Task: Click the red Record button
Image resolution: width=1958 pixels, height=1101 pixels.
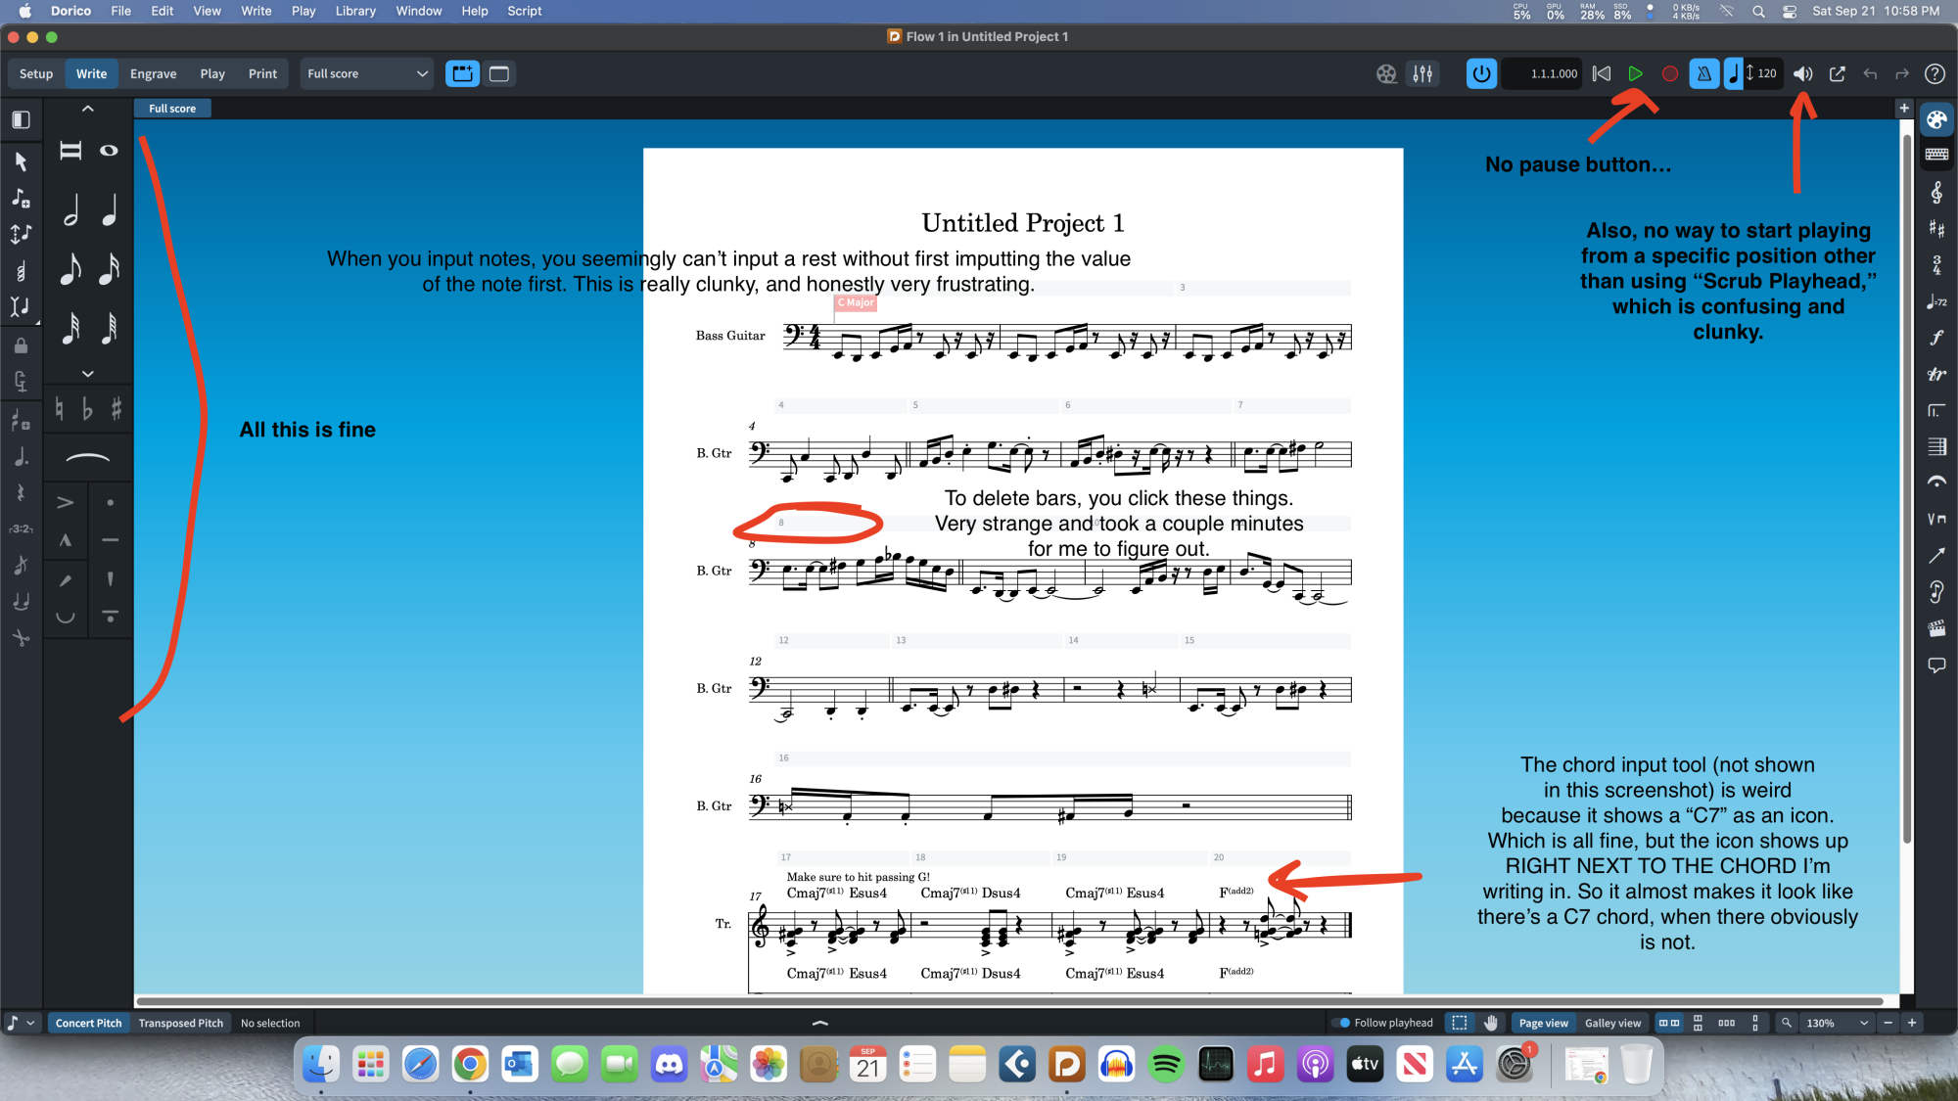Action: click(1670, 73)
